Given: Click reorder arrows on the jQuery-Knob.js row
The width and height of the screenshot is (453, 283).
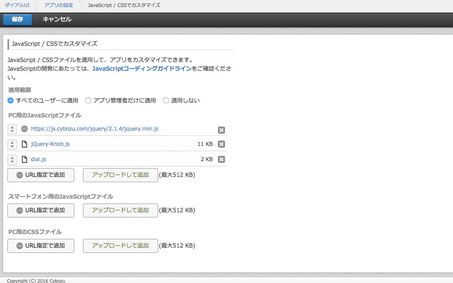Looking at the screenshot, I should click(x=12, y=144).
